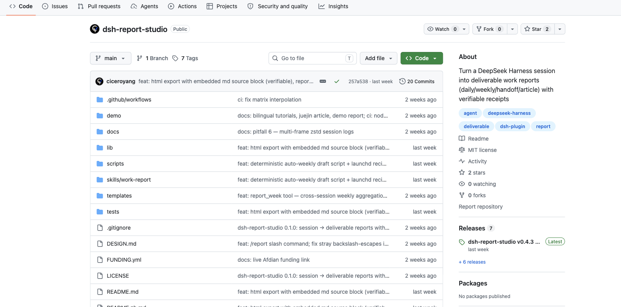The height and width of the screenshot is (307, 621).
Task: Click the fork icon beside 0 forks
Action: click(x=462, y=195)
